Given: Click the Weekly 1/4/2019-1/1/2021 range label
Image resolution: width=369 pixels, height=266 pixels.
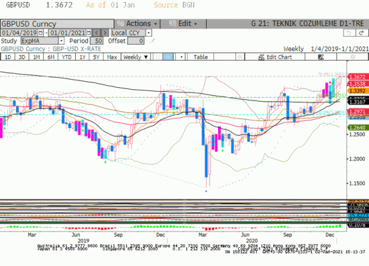Looking at the screenshot, I should click(x=326, y=49).
